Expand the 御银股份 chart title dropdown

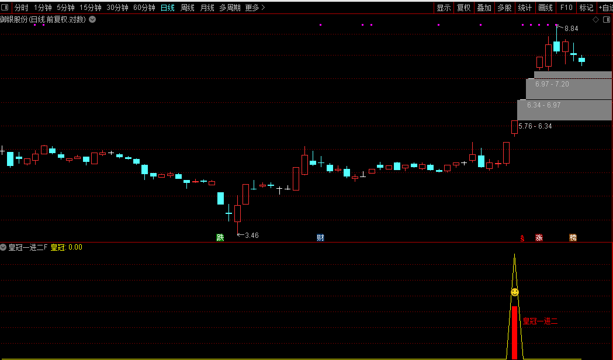coord(93,19)
